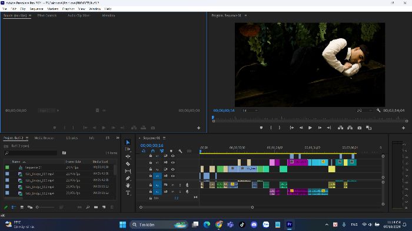Go to In point in Program Monitor

(292, 128)
